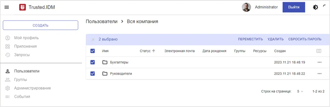The height and width of the screenshot is (107, 330).
Task: Open the Бухгалтеры folder name
Action: pos(119,62)
